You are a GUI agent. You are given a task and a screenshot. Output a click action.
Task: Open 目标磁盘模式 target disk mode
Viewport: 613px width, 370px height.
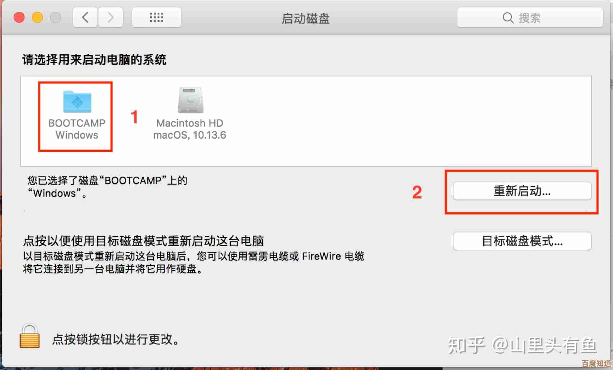tap(522, 241)
